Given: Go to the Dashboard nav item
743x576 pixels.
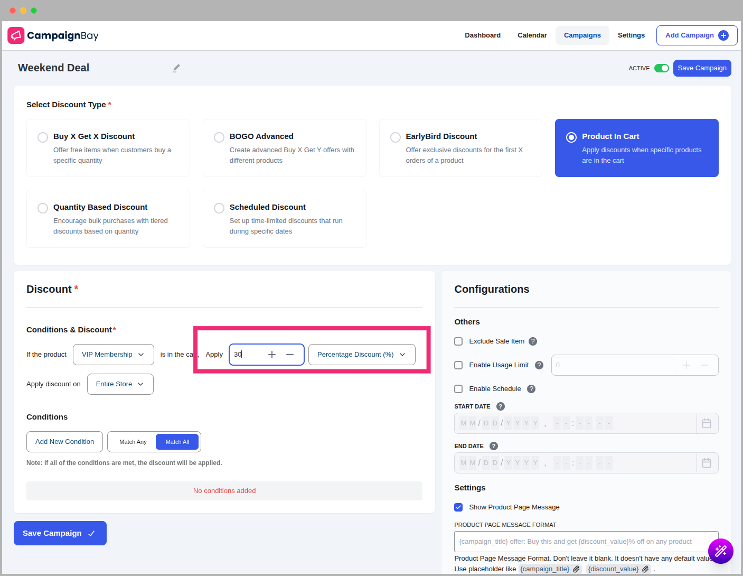Looking at the screenshot, I should [x=482, y=35].
